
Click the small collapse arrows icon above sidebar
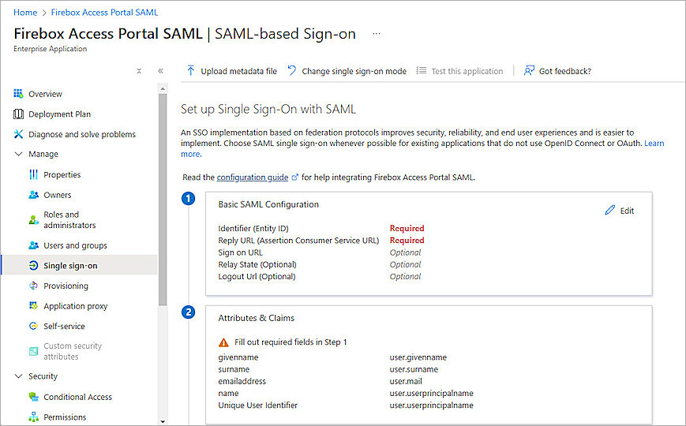click(x=139, y=71)
